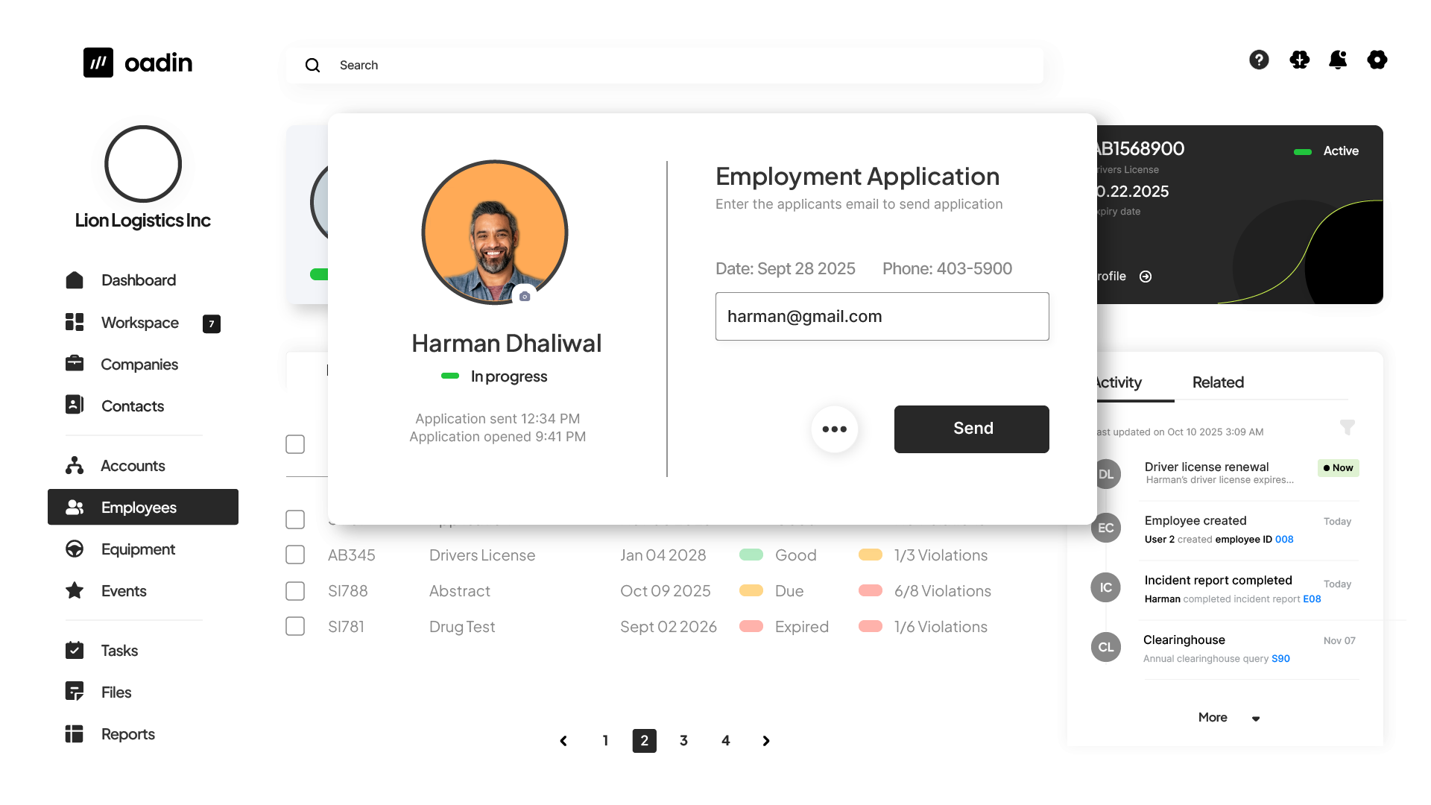Screen dimensions: 1431x805
Task: Select the Workspace sidebar item
Action: tap(139, 323)
